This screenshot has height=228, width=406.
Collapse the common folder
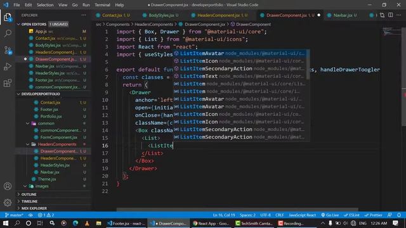pos(46,123)
